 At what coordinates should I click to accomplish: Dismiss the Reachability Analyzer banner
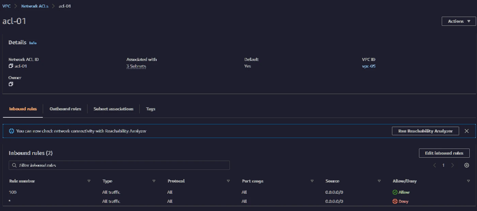(466, 131)
